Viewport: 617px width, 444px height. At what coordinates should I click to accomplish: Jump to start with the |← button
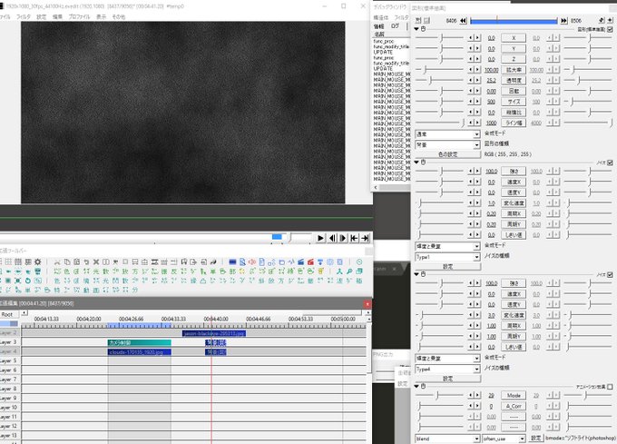coord(354,238)
